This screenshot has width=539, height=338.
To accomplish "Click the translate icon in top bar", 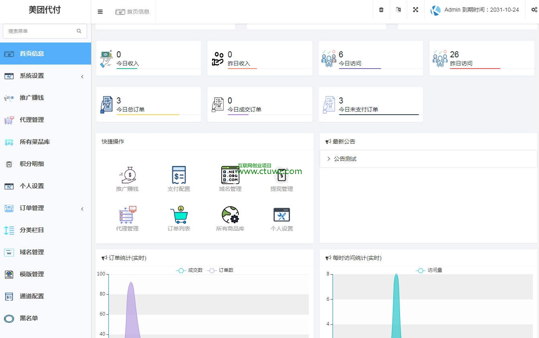I will [x=398, y=10].
